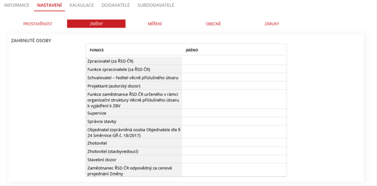This screenshot has width=377, height=186.
Task: Open the SUBDODAVATELÉ tab
Action: [x=156, y=5]
